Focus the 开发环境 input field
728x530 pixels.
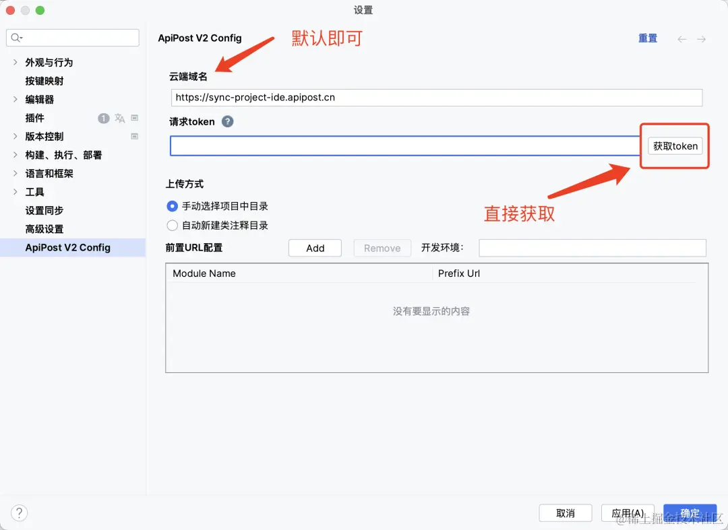pos(593,248)
